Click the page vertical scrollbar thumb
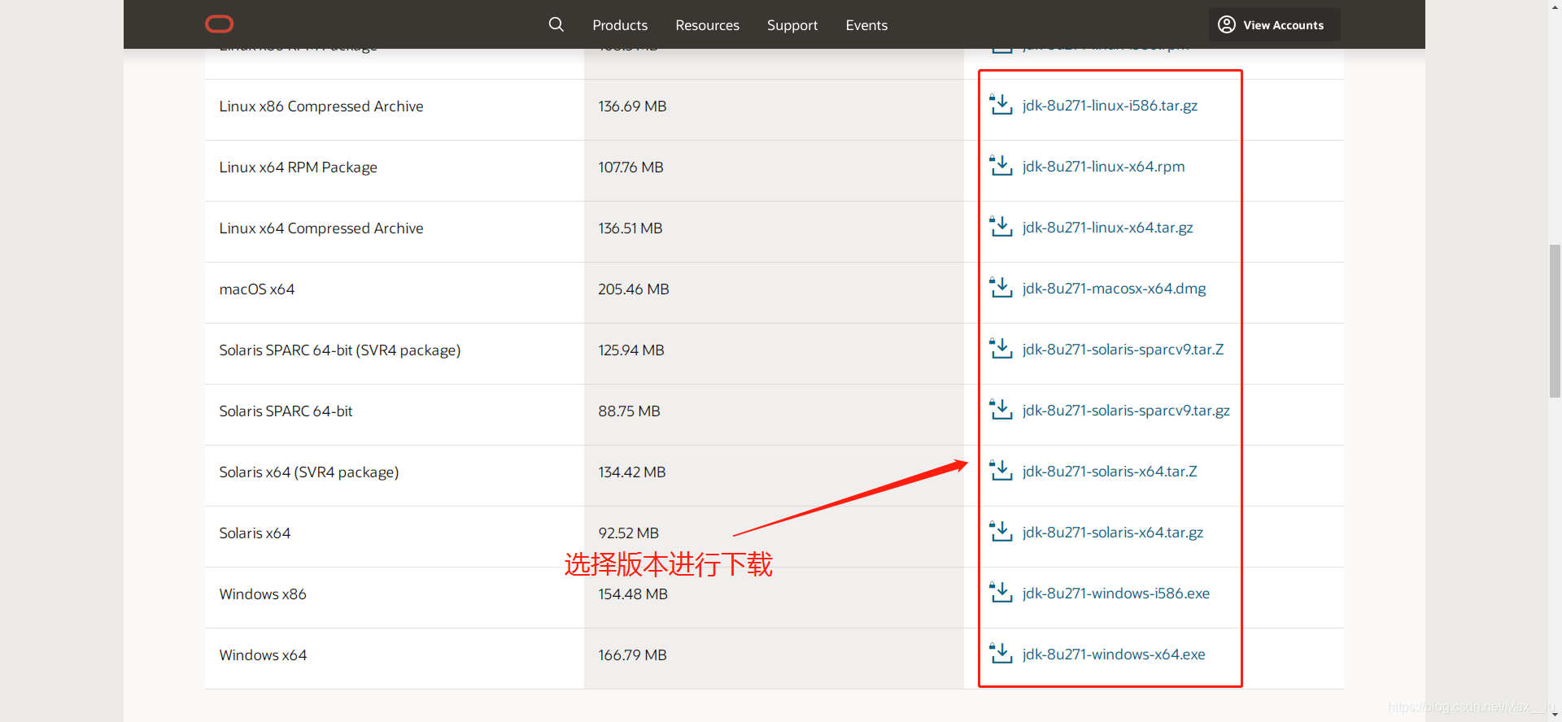The image size is (1562, 722). 1555,320
